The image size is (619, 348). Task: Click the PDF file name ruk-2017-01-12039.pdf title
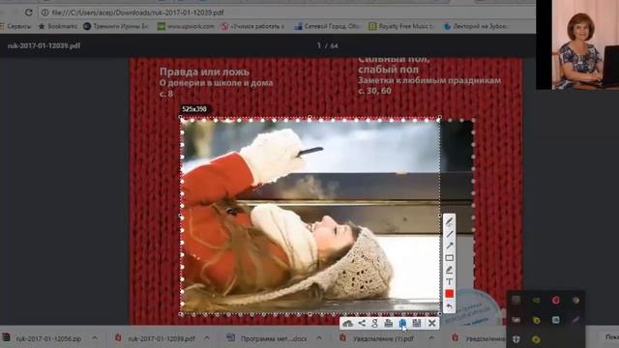[x=44, y=45]
